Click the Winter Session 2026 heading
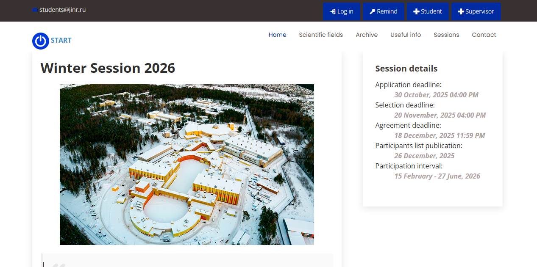 [108, 68]
